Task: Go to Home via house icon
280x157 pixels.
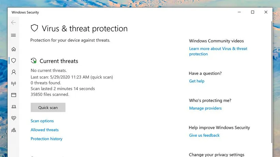Action: point(14,49)
